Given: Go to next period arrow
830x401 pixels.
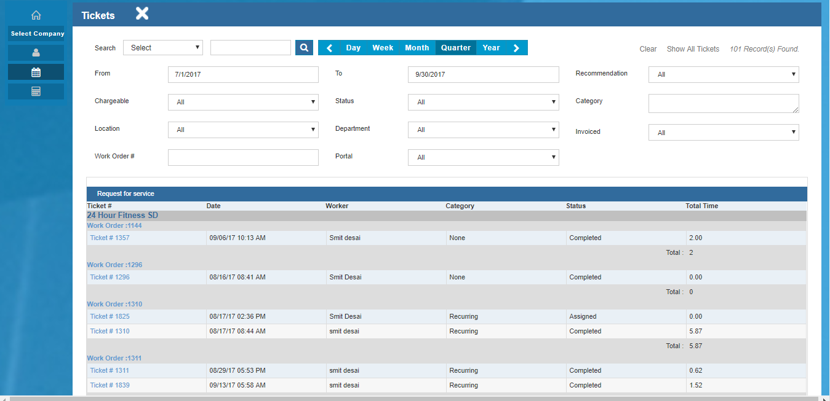Looking at the screenshot, I should (x=516, y=48).
